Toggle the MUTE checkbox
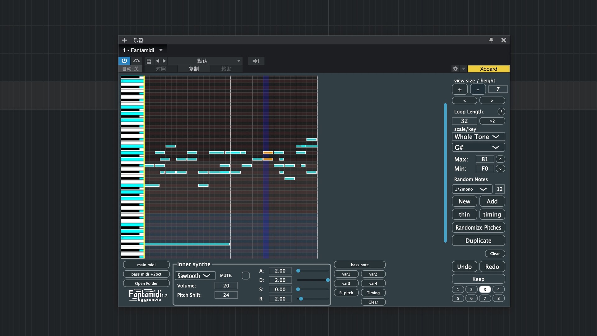Viewport: 597px width, 336px height. click(x=246, y=276)
